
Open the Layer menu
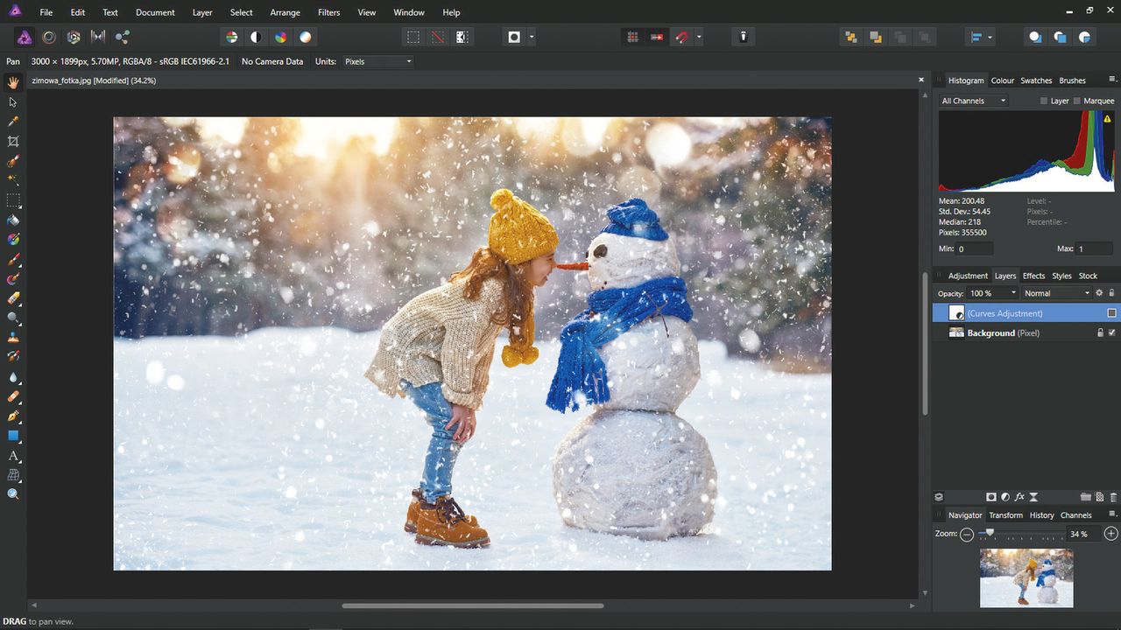click(x=202, y=12)
